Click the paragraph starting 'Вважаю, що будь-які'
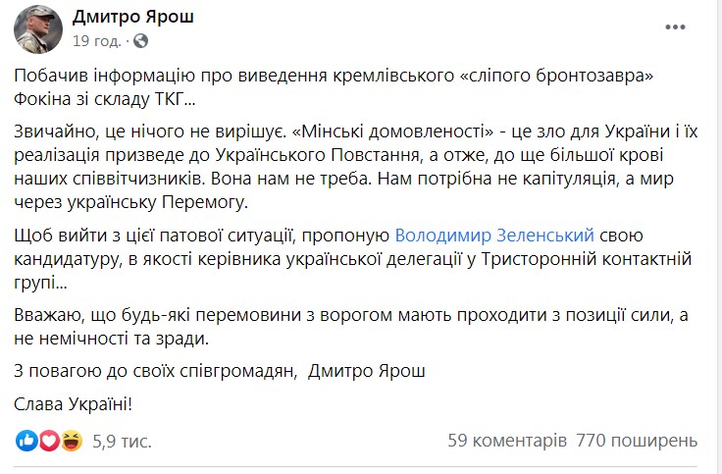The width and height of the screenshot is (722, 474). 351,327
